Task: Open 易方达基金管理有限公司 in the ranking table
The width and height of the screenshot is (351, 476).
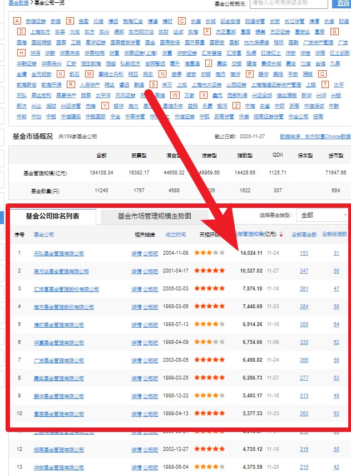Action: [x=61, y=271]
